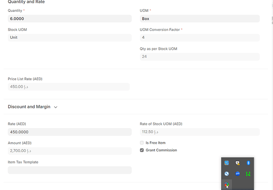Open the UOM field showing Box
Screen dimensions: 273x190
200,19
